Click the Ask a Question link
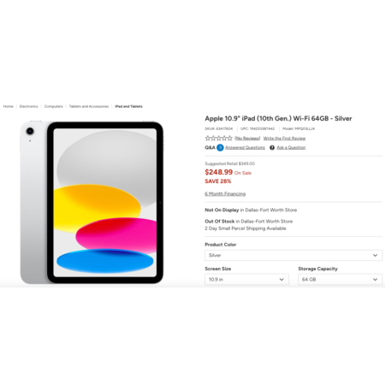 pos(291,147)
